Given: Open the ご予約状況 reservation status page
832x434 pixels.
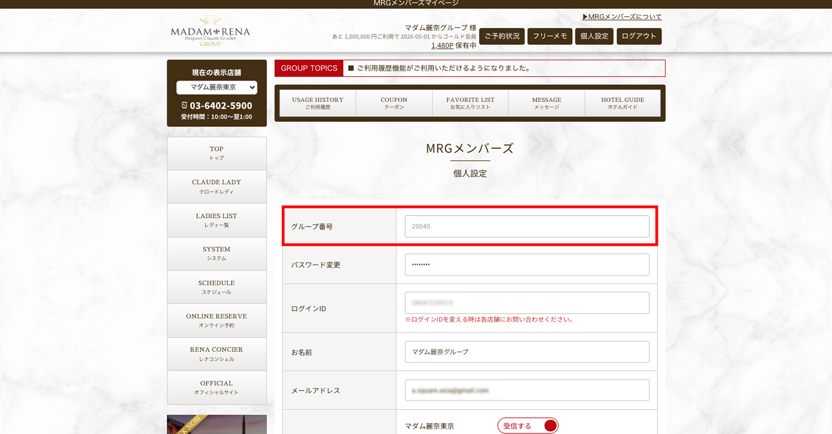Looking at the screenshot, I should 502,36.
